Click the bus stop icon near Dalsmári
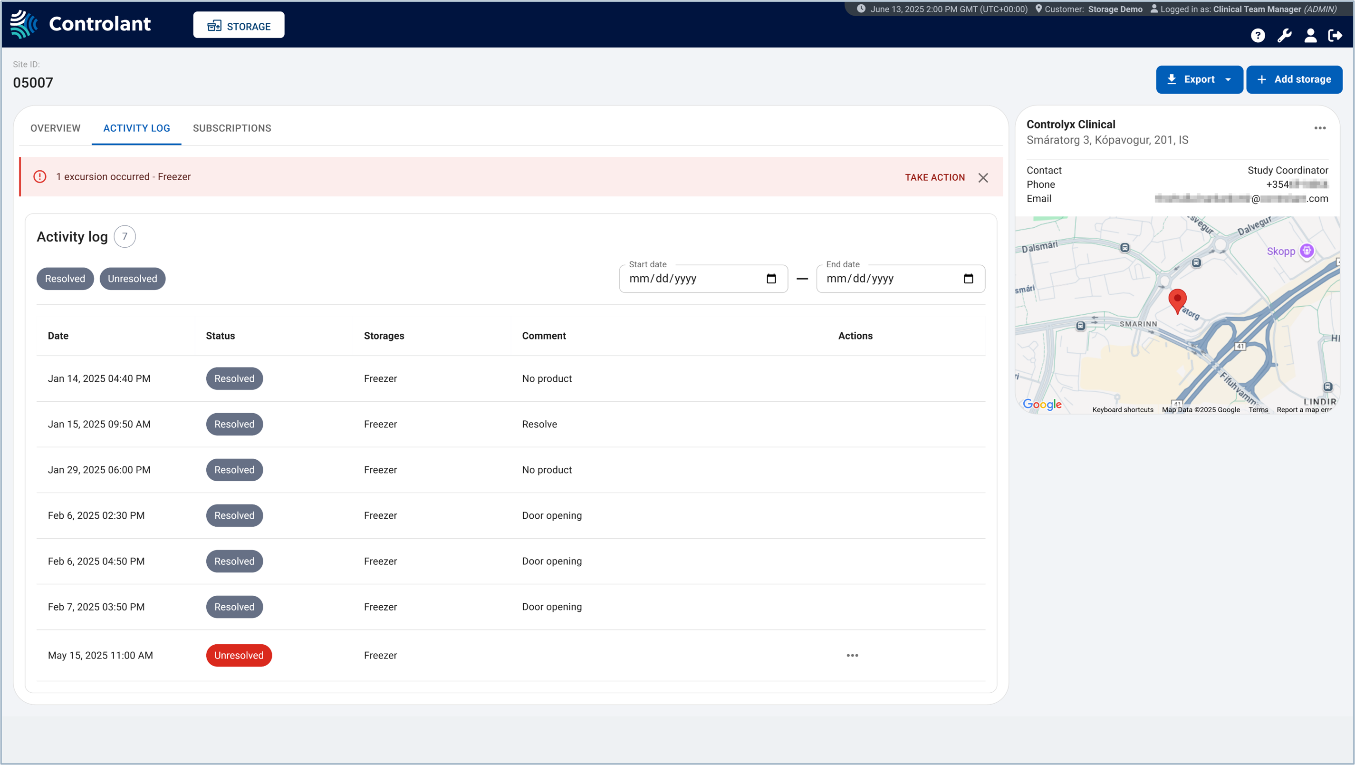Screen dimensions: 1355x765 pos(1124,247)
